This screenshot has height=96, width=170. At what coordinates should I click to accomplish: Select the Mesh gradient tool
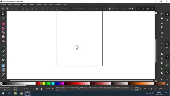[x=3, y=70]
